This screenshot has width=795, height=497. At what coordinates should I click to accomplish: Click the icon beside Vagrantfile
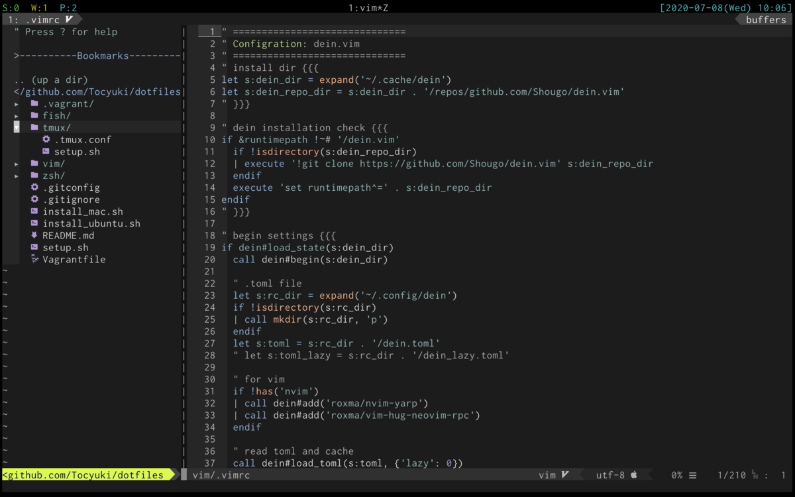coord(34,259)
